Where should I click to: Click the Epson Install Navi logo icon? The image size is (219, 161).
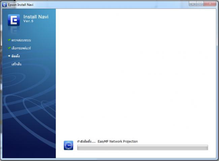(x=14, y=20)
